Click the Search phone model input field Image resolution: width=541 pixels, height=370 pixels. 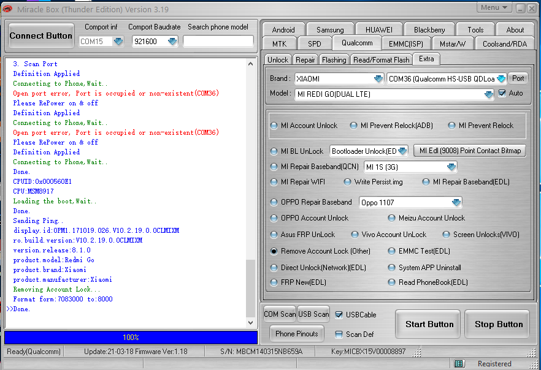pos(218,41)
